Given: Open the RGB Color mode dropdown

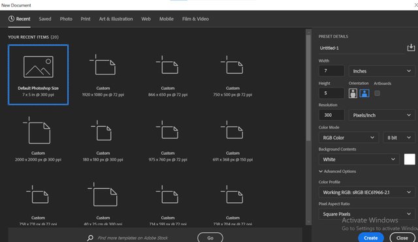Looking at the screenshot, I should pyautogui.click(x=348, y=138).
